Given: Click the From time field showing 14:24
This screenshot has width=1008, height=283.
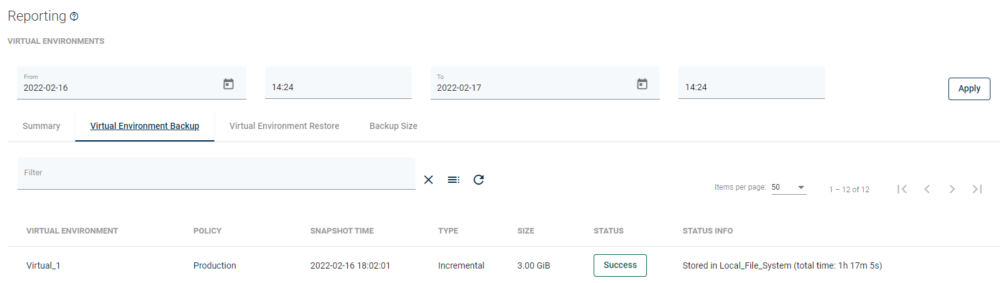Looking at the screenshot, I should pos(338,87).
